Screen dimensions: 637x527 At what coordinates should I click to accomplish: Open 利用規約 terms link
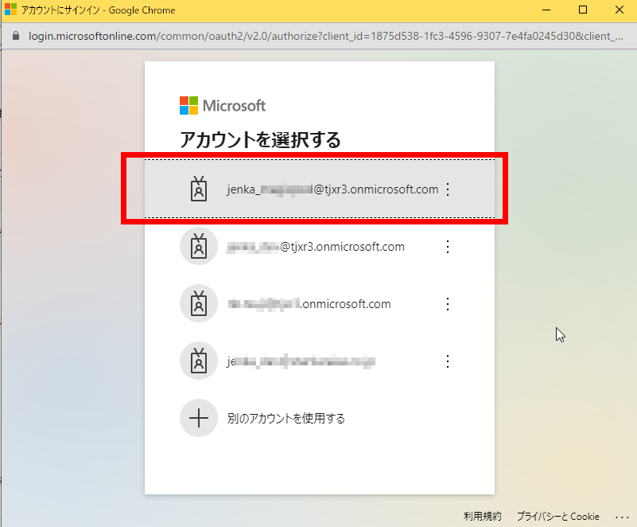tap(482, 517)
